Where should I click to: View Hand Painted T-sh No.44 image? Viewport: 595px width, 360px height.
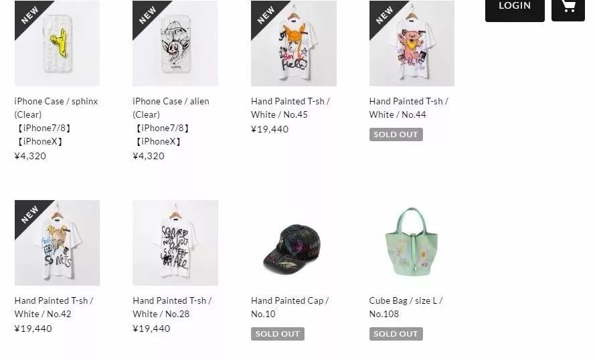412,43
